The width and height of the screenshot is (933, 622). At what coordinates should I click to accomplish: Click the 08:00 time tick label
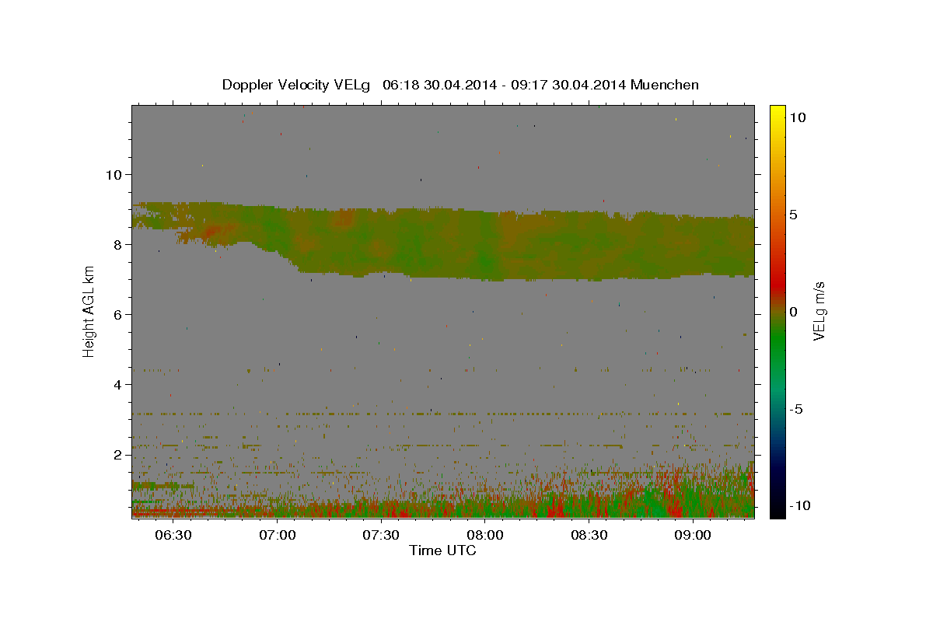click(x=484, y=535)
